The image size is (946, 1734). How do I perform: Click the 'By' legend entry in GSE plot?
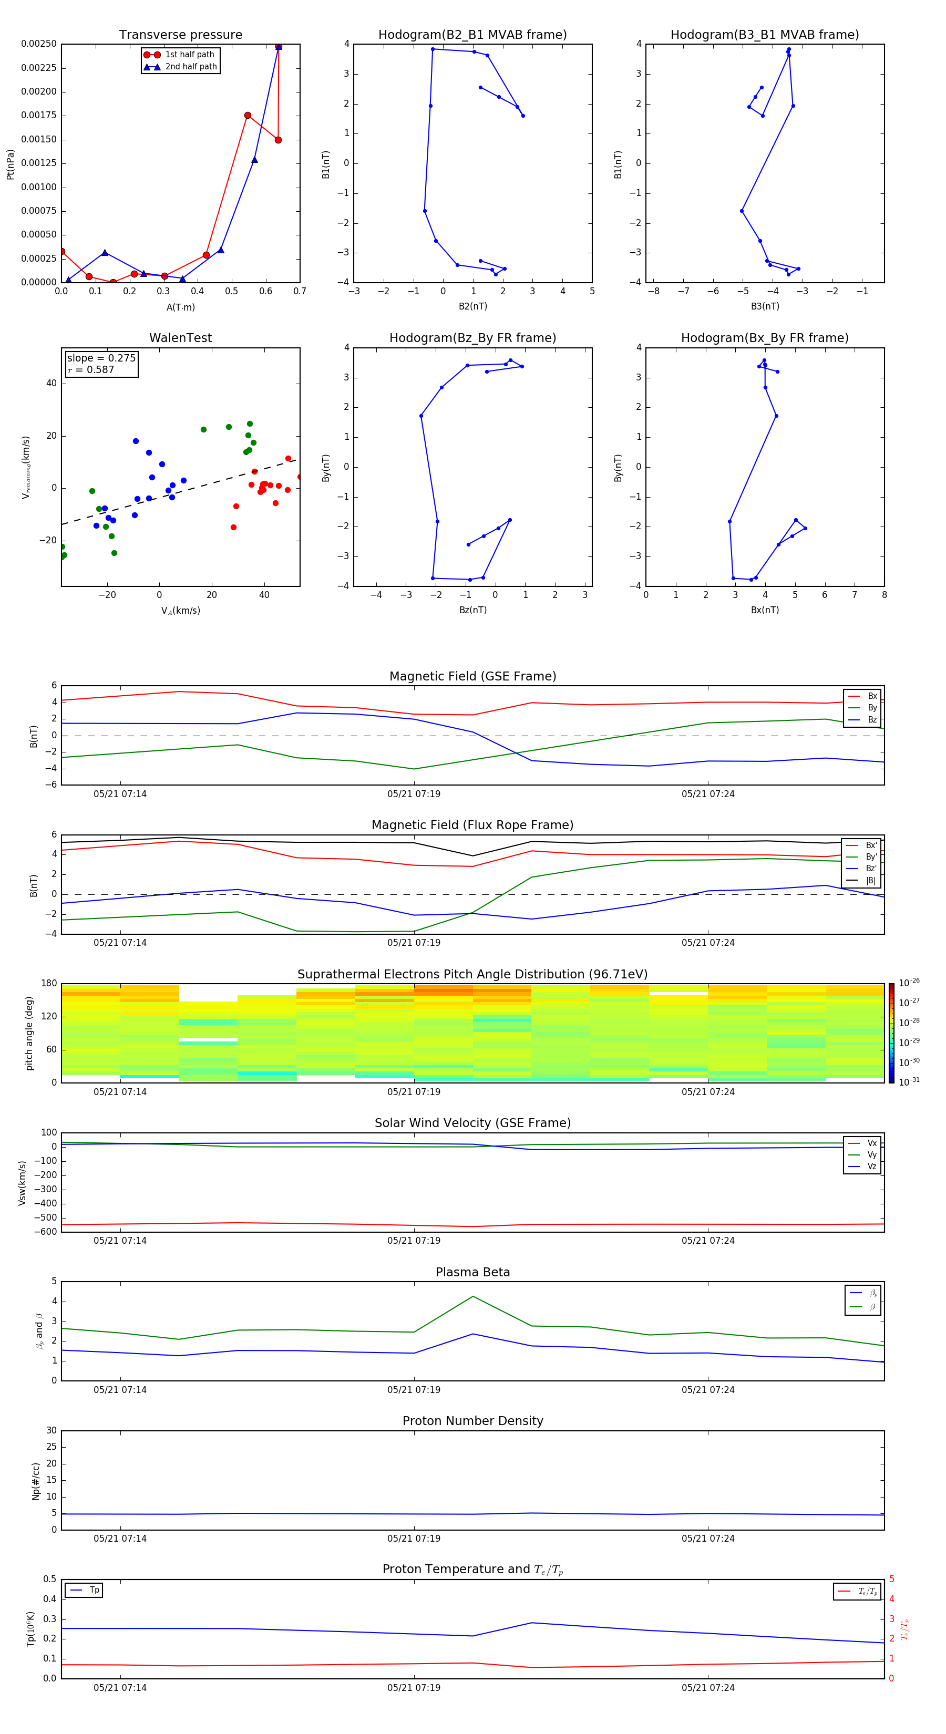point(862,707)
